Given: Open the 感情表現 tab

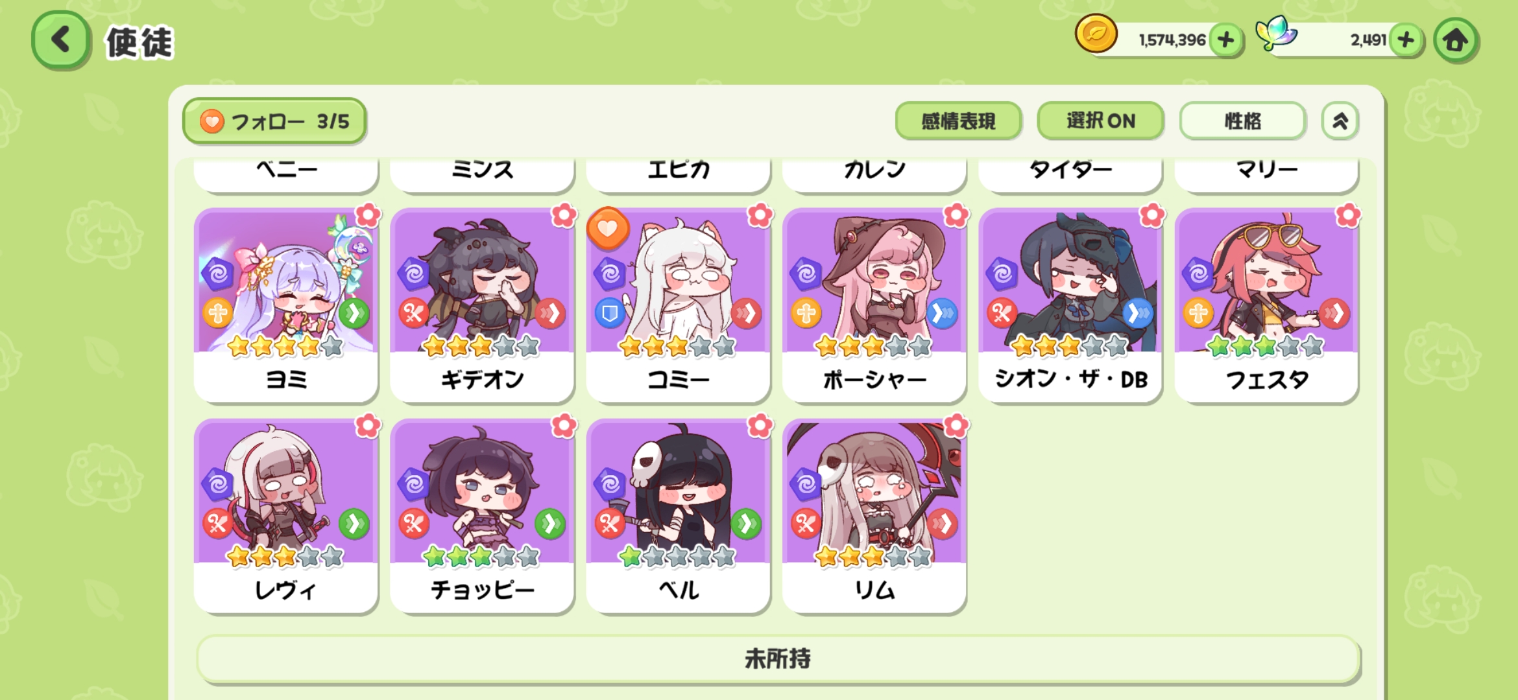Looking at the screenshot, I should [958, 121].
